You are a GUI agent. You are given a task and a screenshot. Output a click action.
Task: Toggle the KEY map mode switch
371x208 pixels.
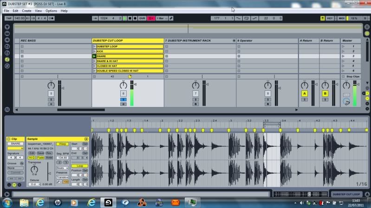[x=330, y=18]
